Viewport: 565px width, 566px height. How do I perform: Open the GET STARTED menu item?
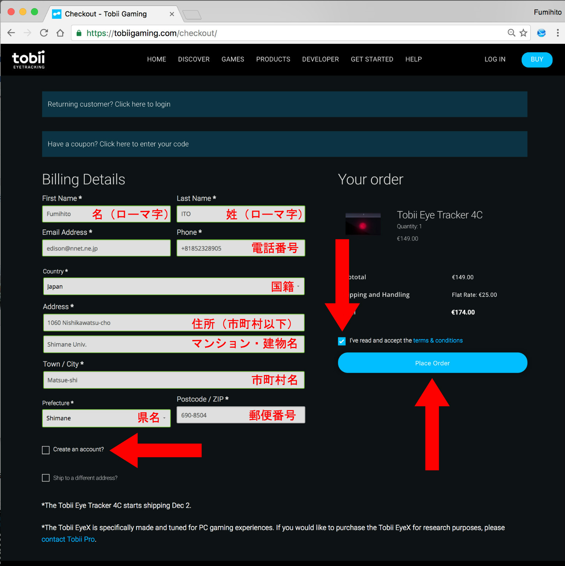[x=372, y=59]
